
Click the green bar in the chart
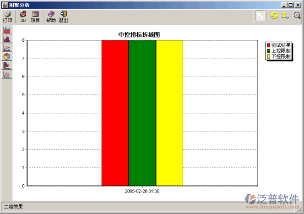click(142, 113)
